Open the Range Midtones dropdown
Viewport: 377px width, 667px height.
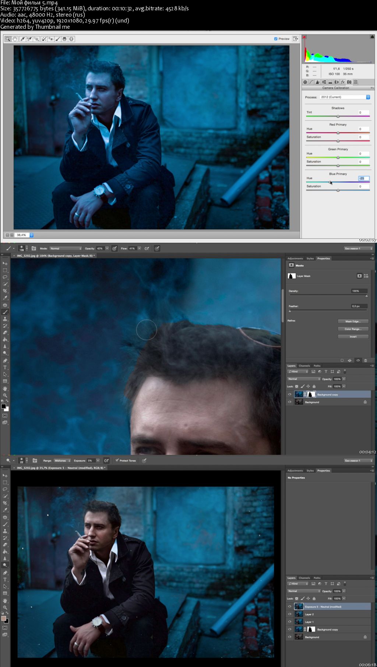(62, 461)
